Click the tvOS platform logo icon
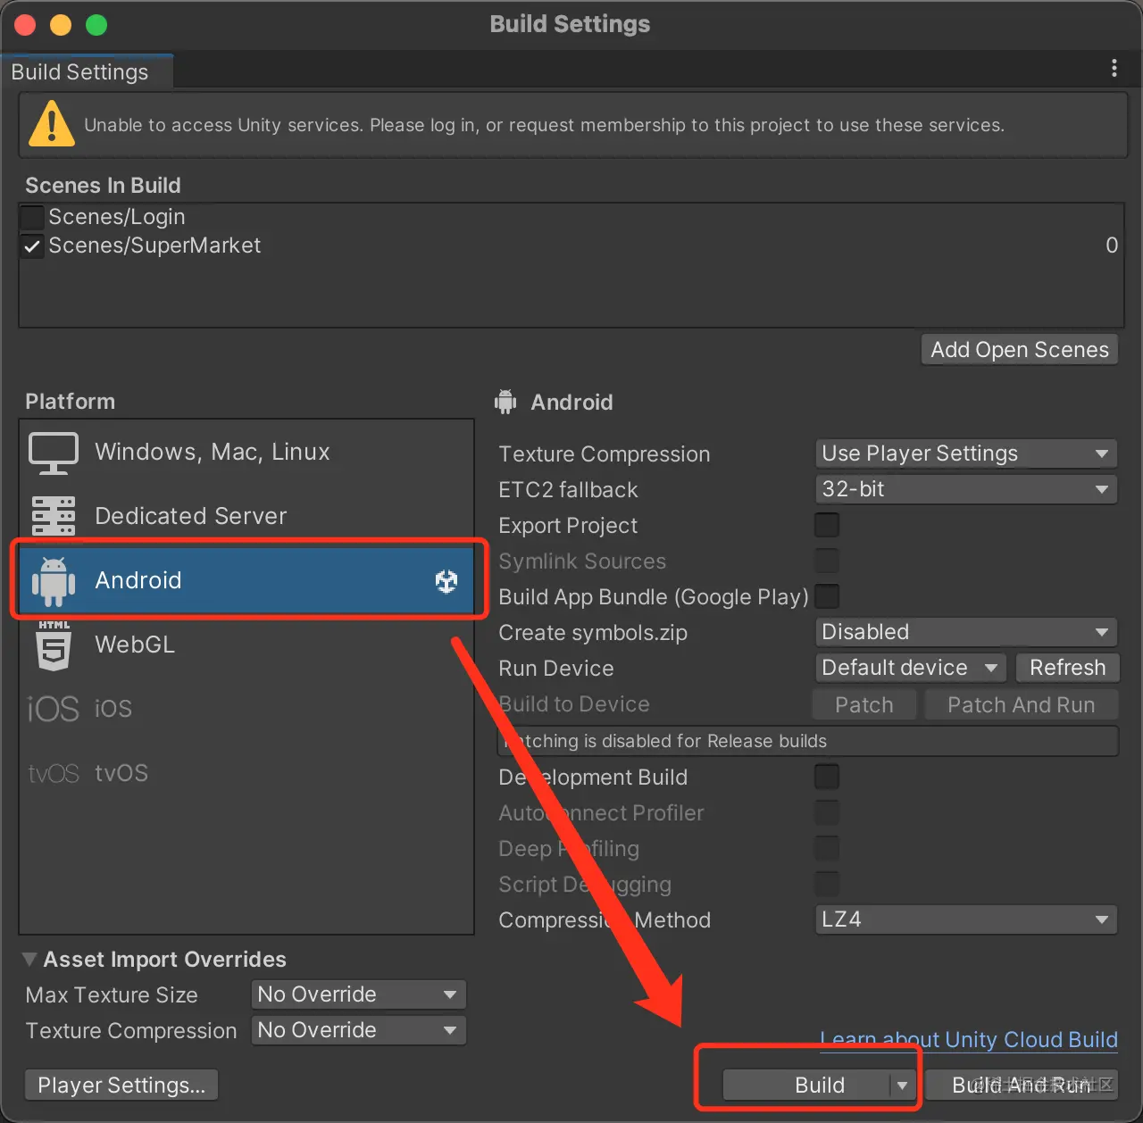 pyautogui.click(x=54, y=773)
